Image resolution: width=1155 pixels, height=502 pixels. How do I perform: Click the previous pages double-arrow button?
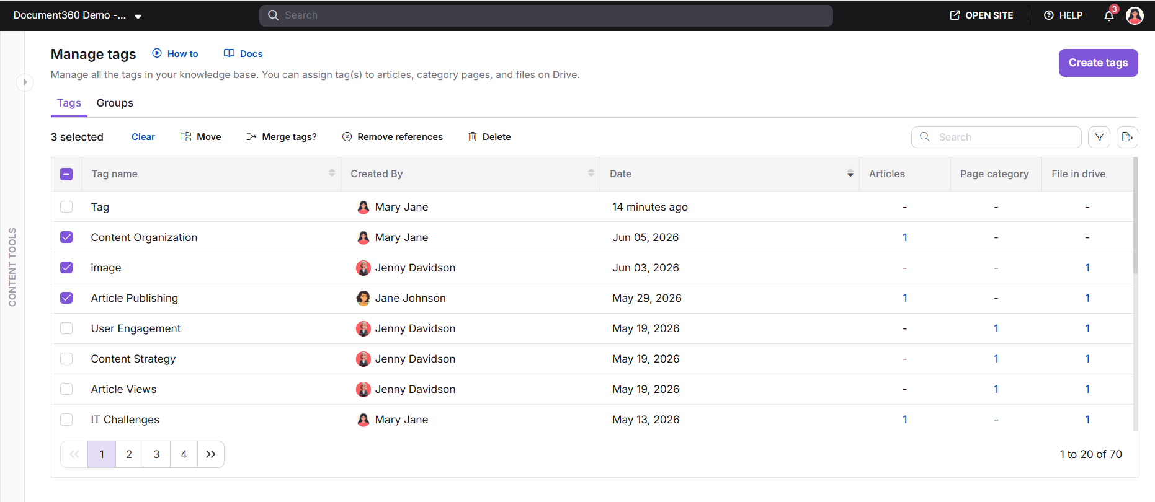[x=74, y=454]
